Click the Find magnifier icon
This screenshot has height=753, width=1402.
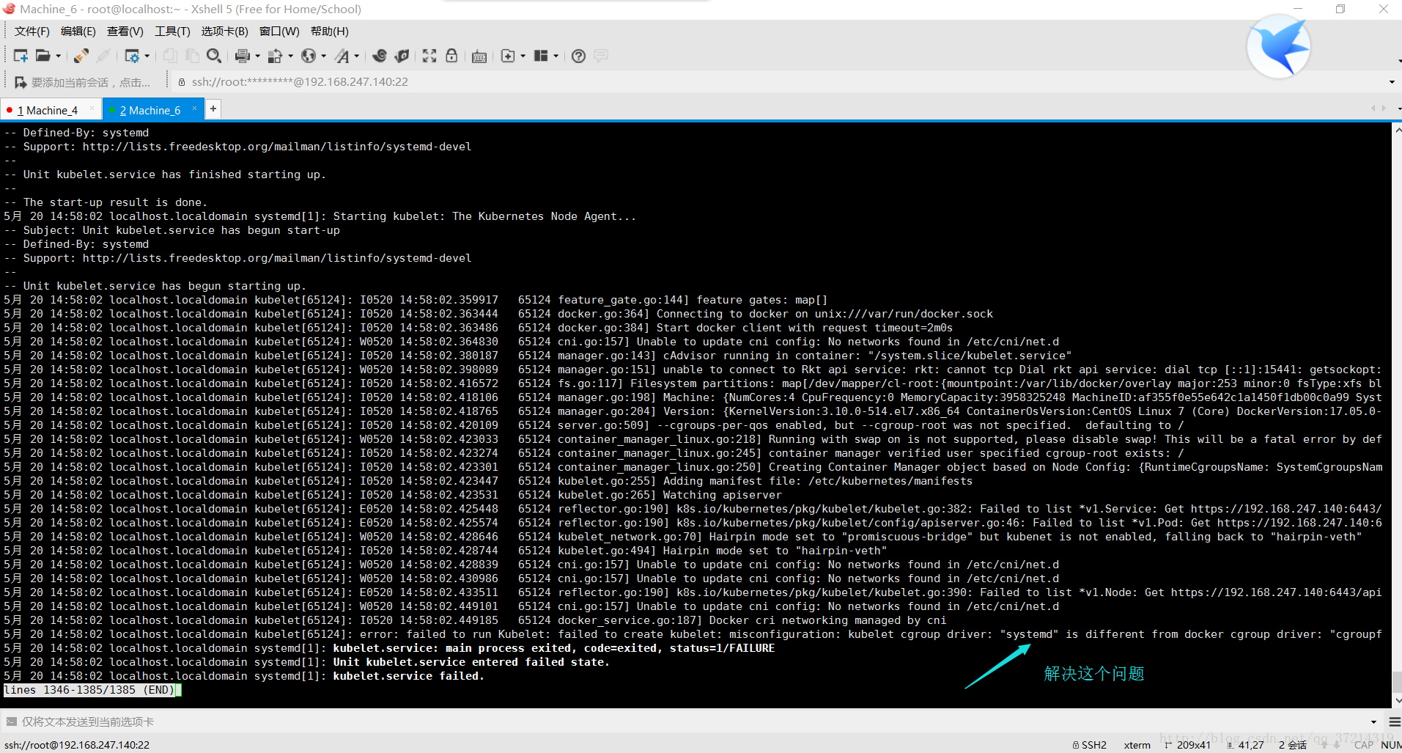(214, 56)
